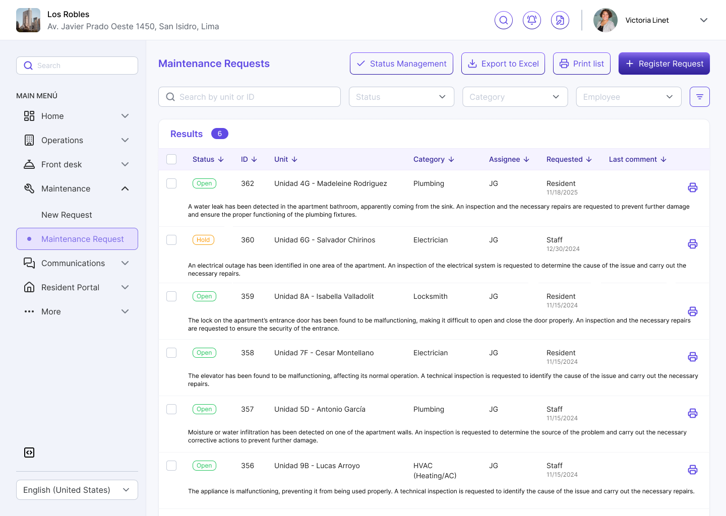This screenshot has width=726, height=516.
Task: Expand the Communications menu item
Action: coord(77,263)
